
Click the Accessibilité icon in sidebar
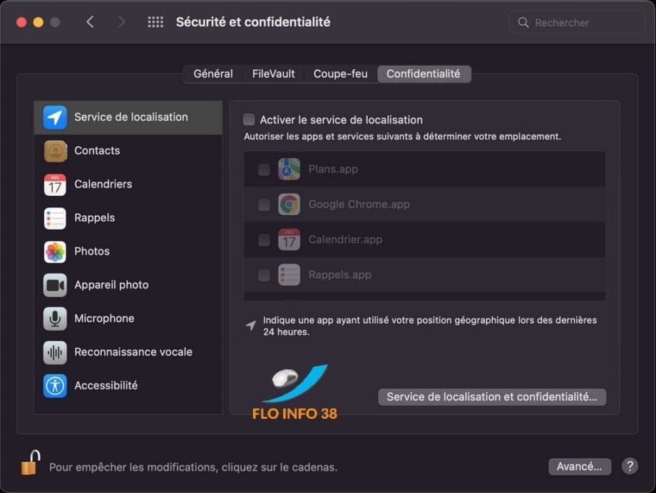pyautogui.click(x=55, y=385)
